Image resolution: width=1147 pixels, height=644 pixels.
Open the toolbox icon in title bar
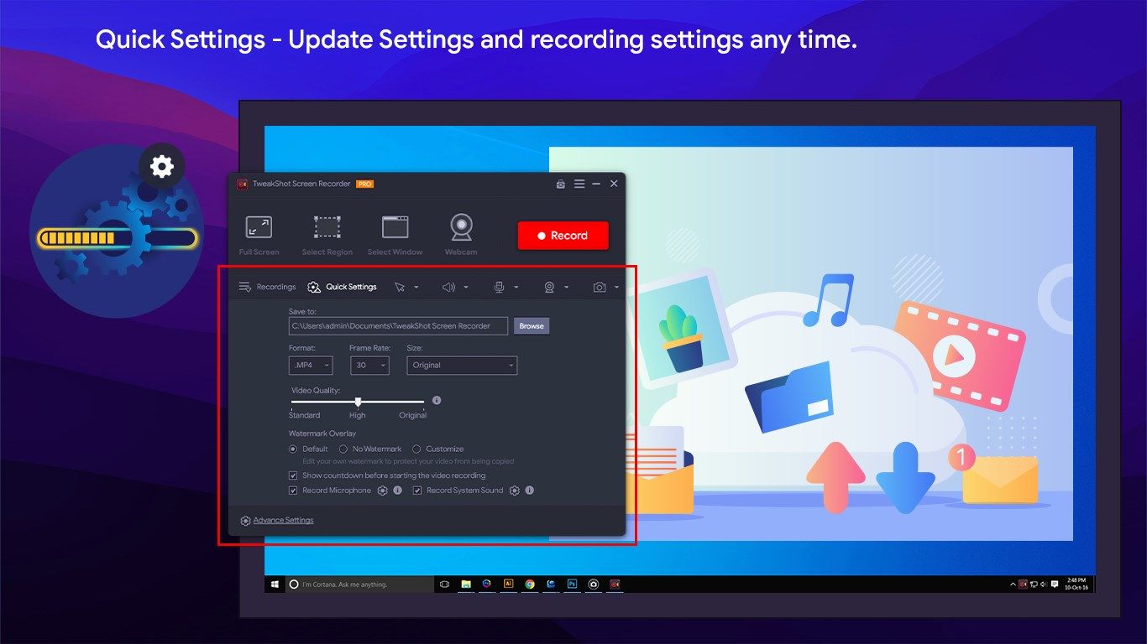pos(561,184)
